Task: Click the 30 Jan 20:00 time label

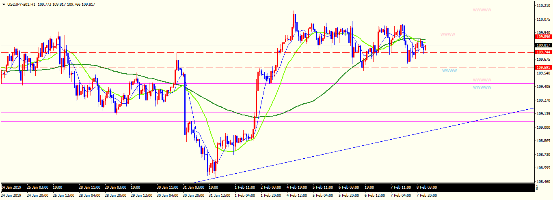Action: click(x=193, y=195)
